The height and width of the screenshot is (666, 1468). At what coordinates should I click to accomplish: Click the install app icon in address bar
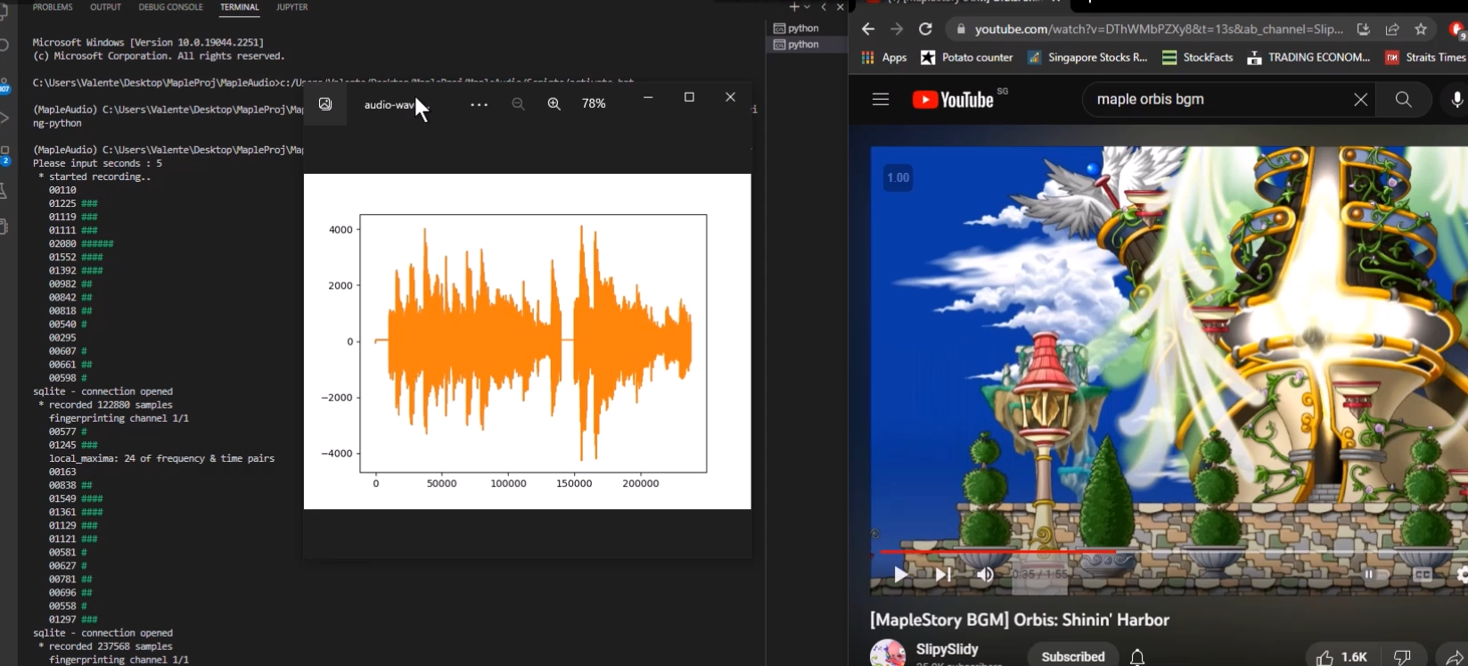coord(1363,29)
